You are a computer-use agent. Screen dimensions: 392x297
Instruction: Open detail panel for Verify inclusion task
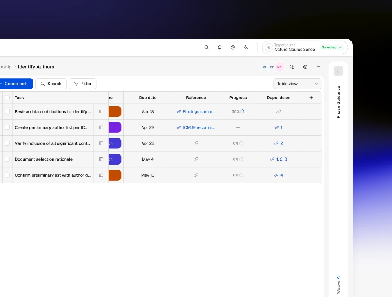click(101, 143)
